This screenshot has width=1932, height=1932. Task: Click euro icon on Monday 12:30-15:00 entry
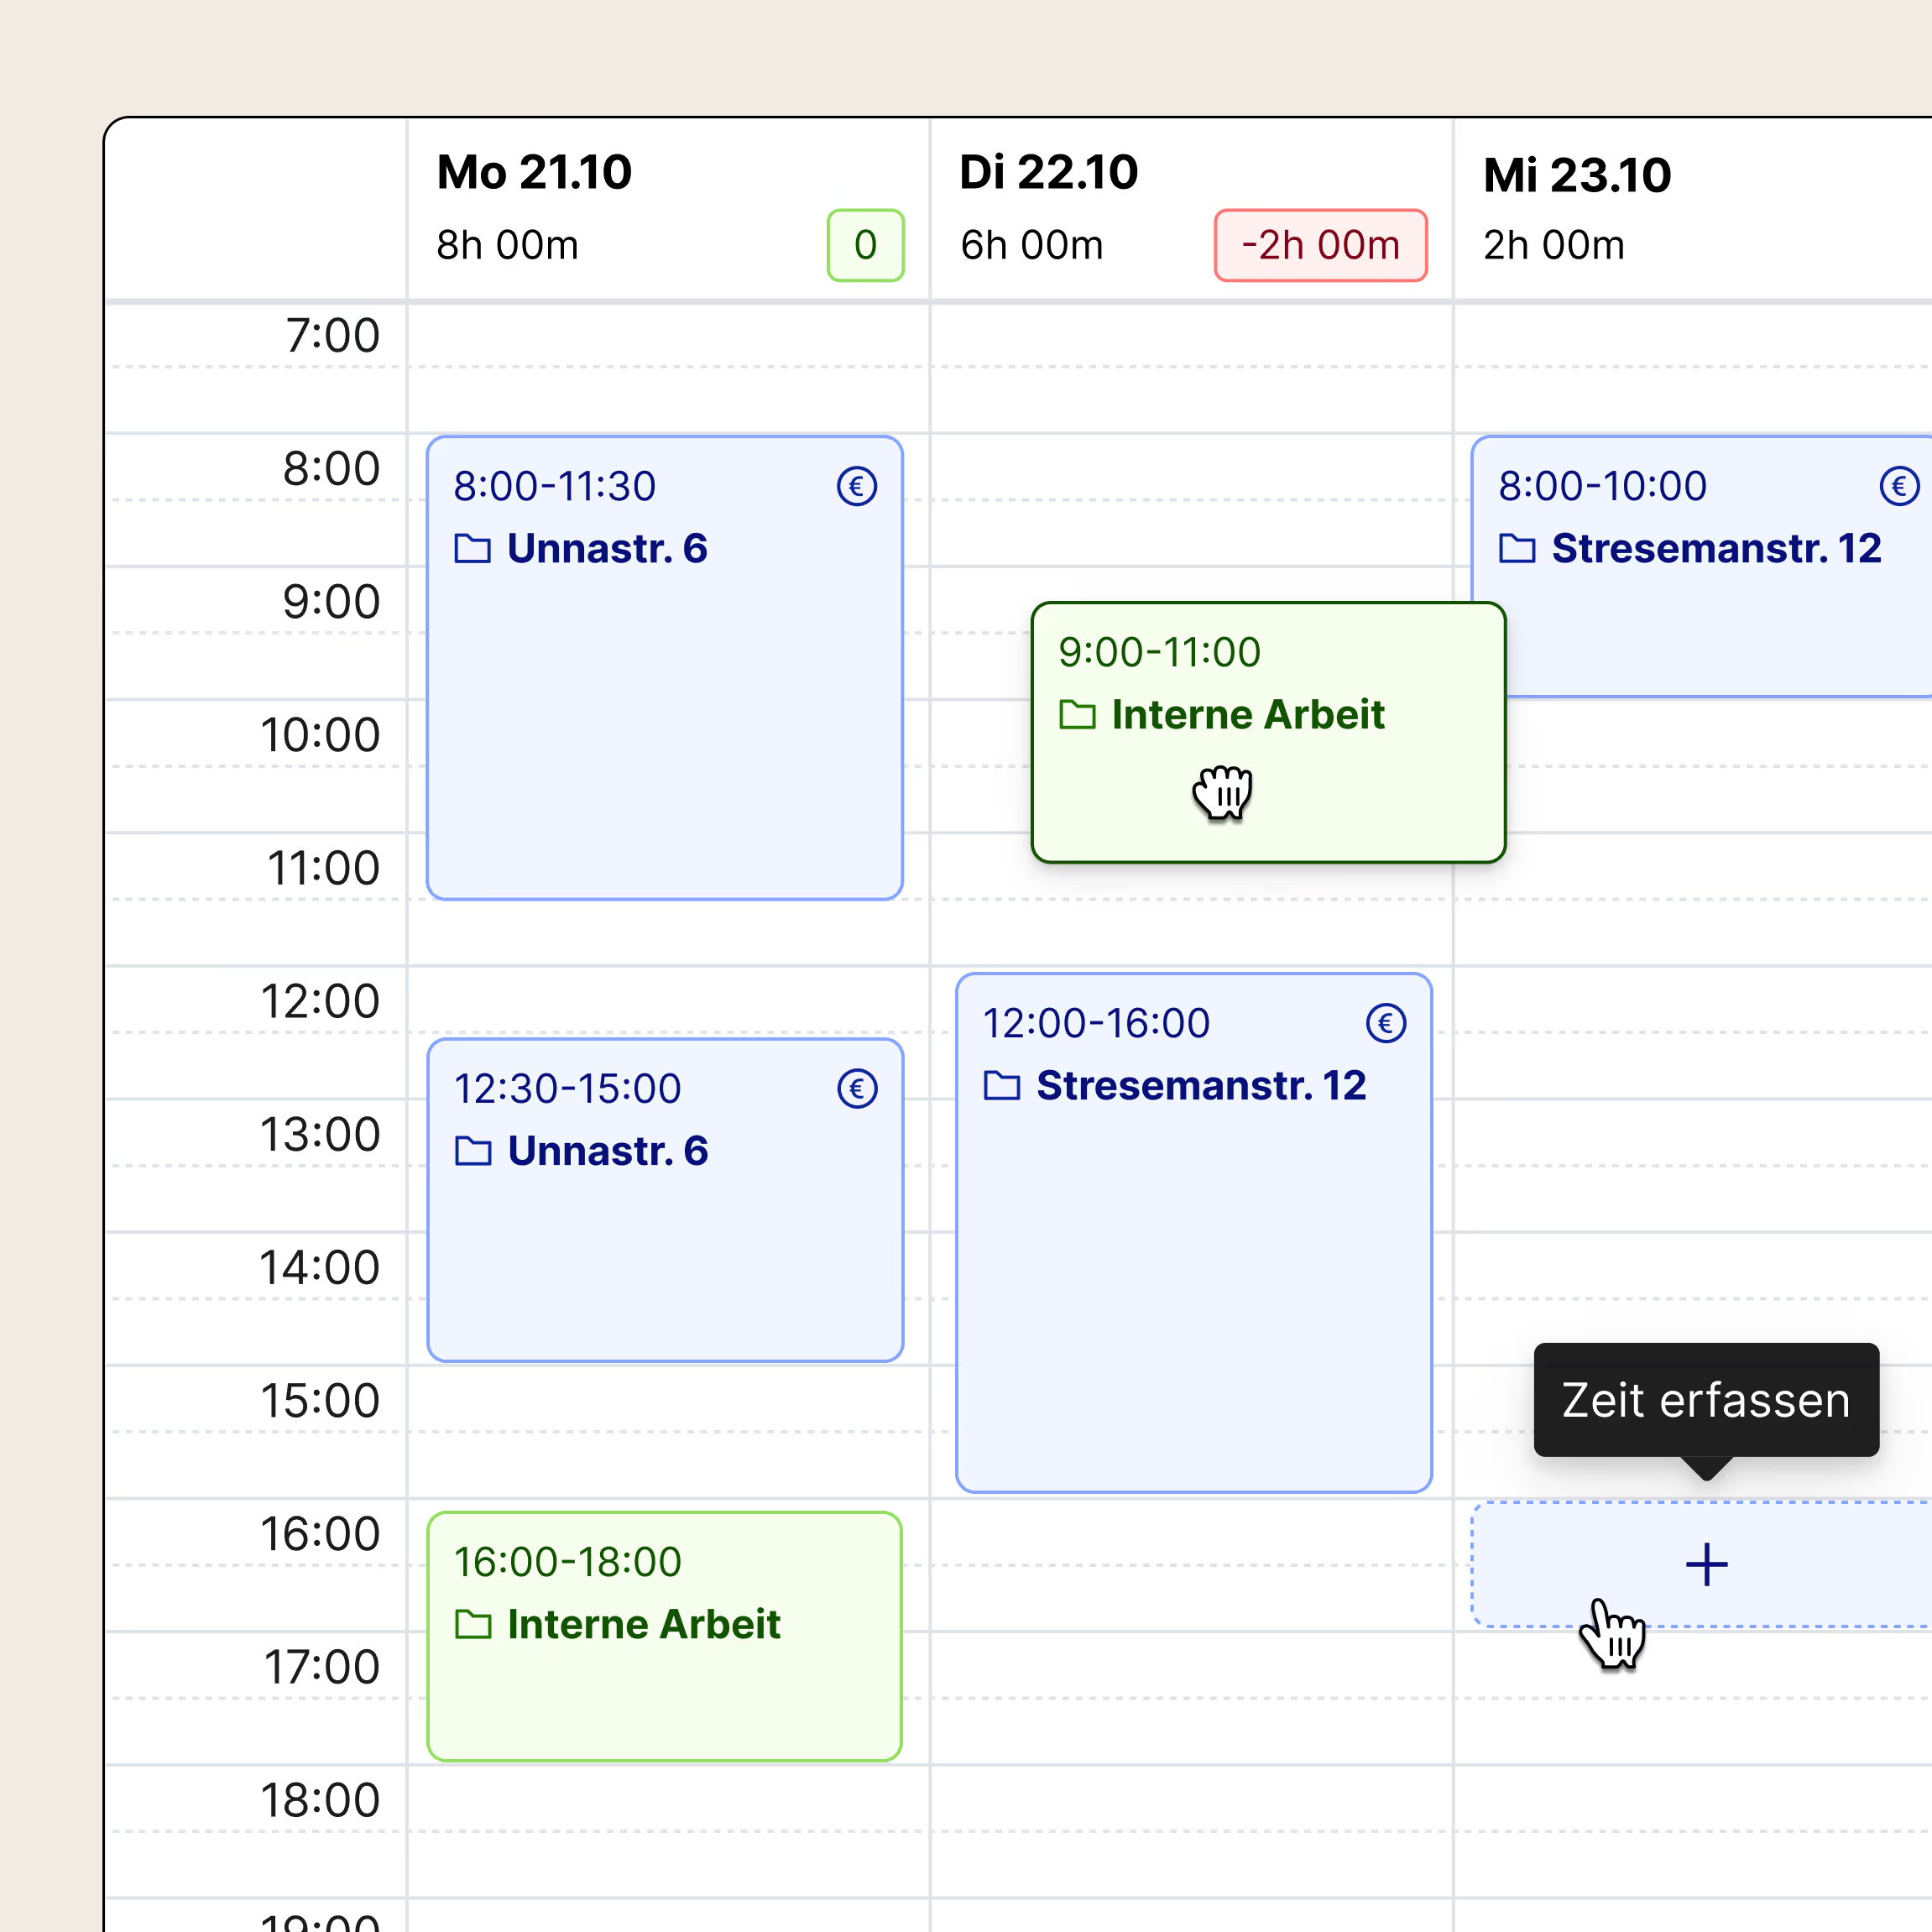coord(856,1089)
